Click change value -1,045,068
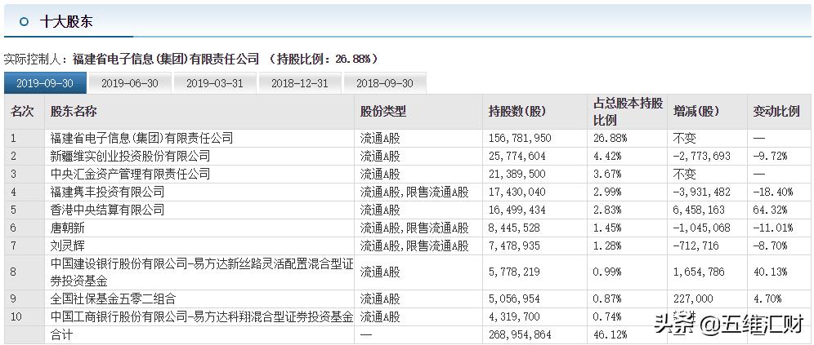 [x=701, y=228]
